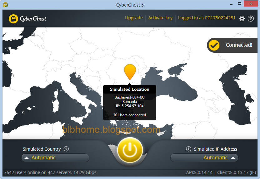This screenshot has width=260, height=179.
Task: Click the yellow Connected checkmark icon
Action: pyautogui.click(x=214, y=45)
